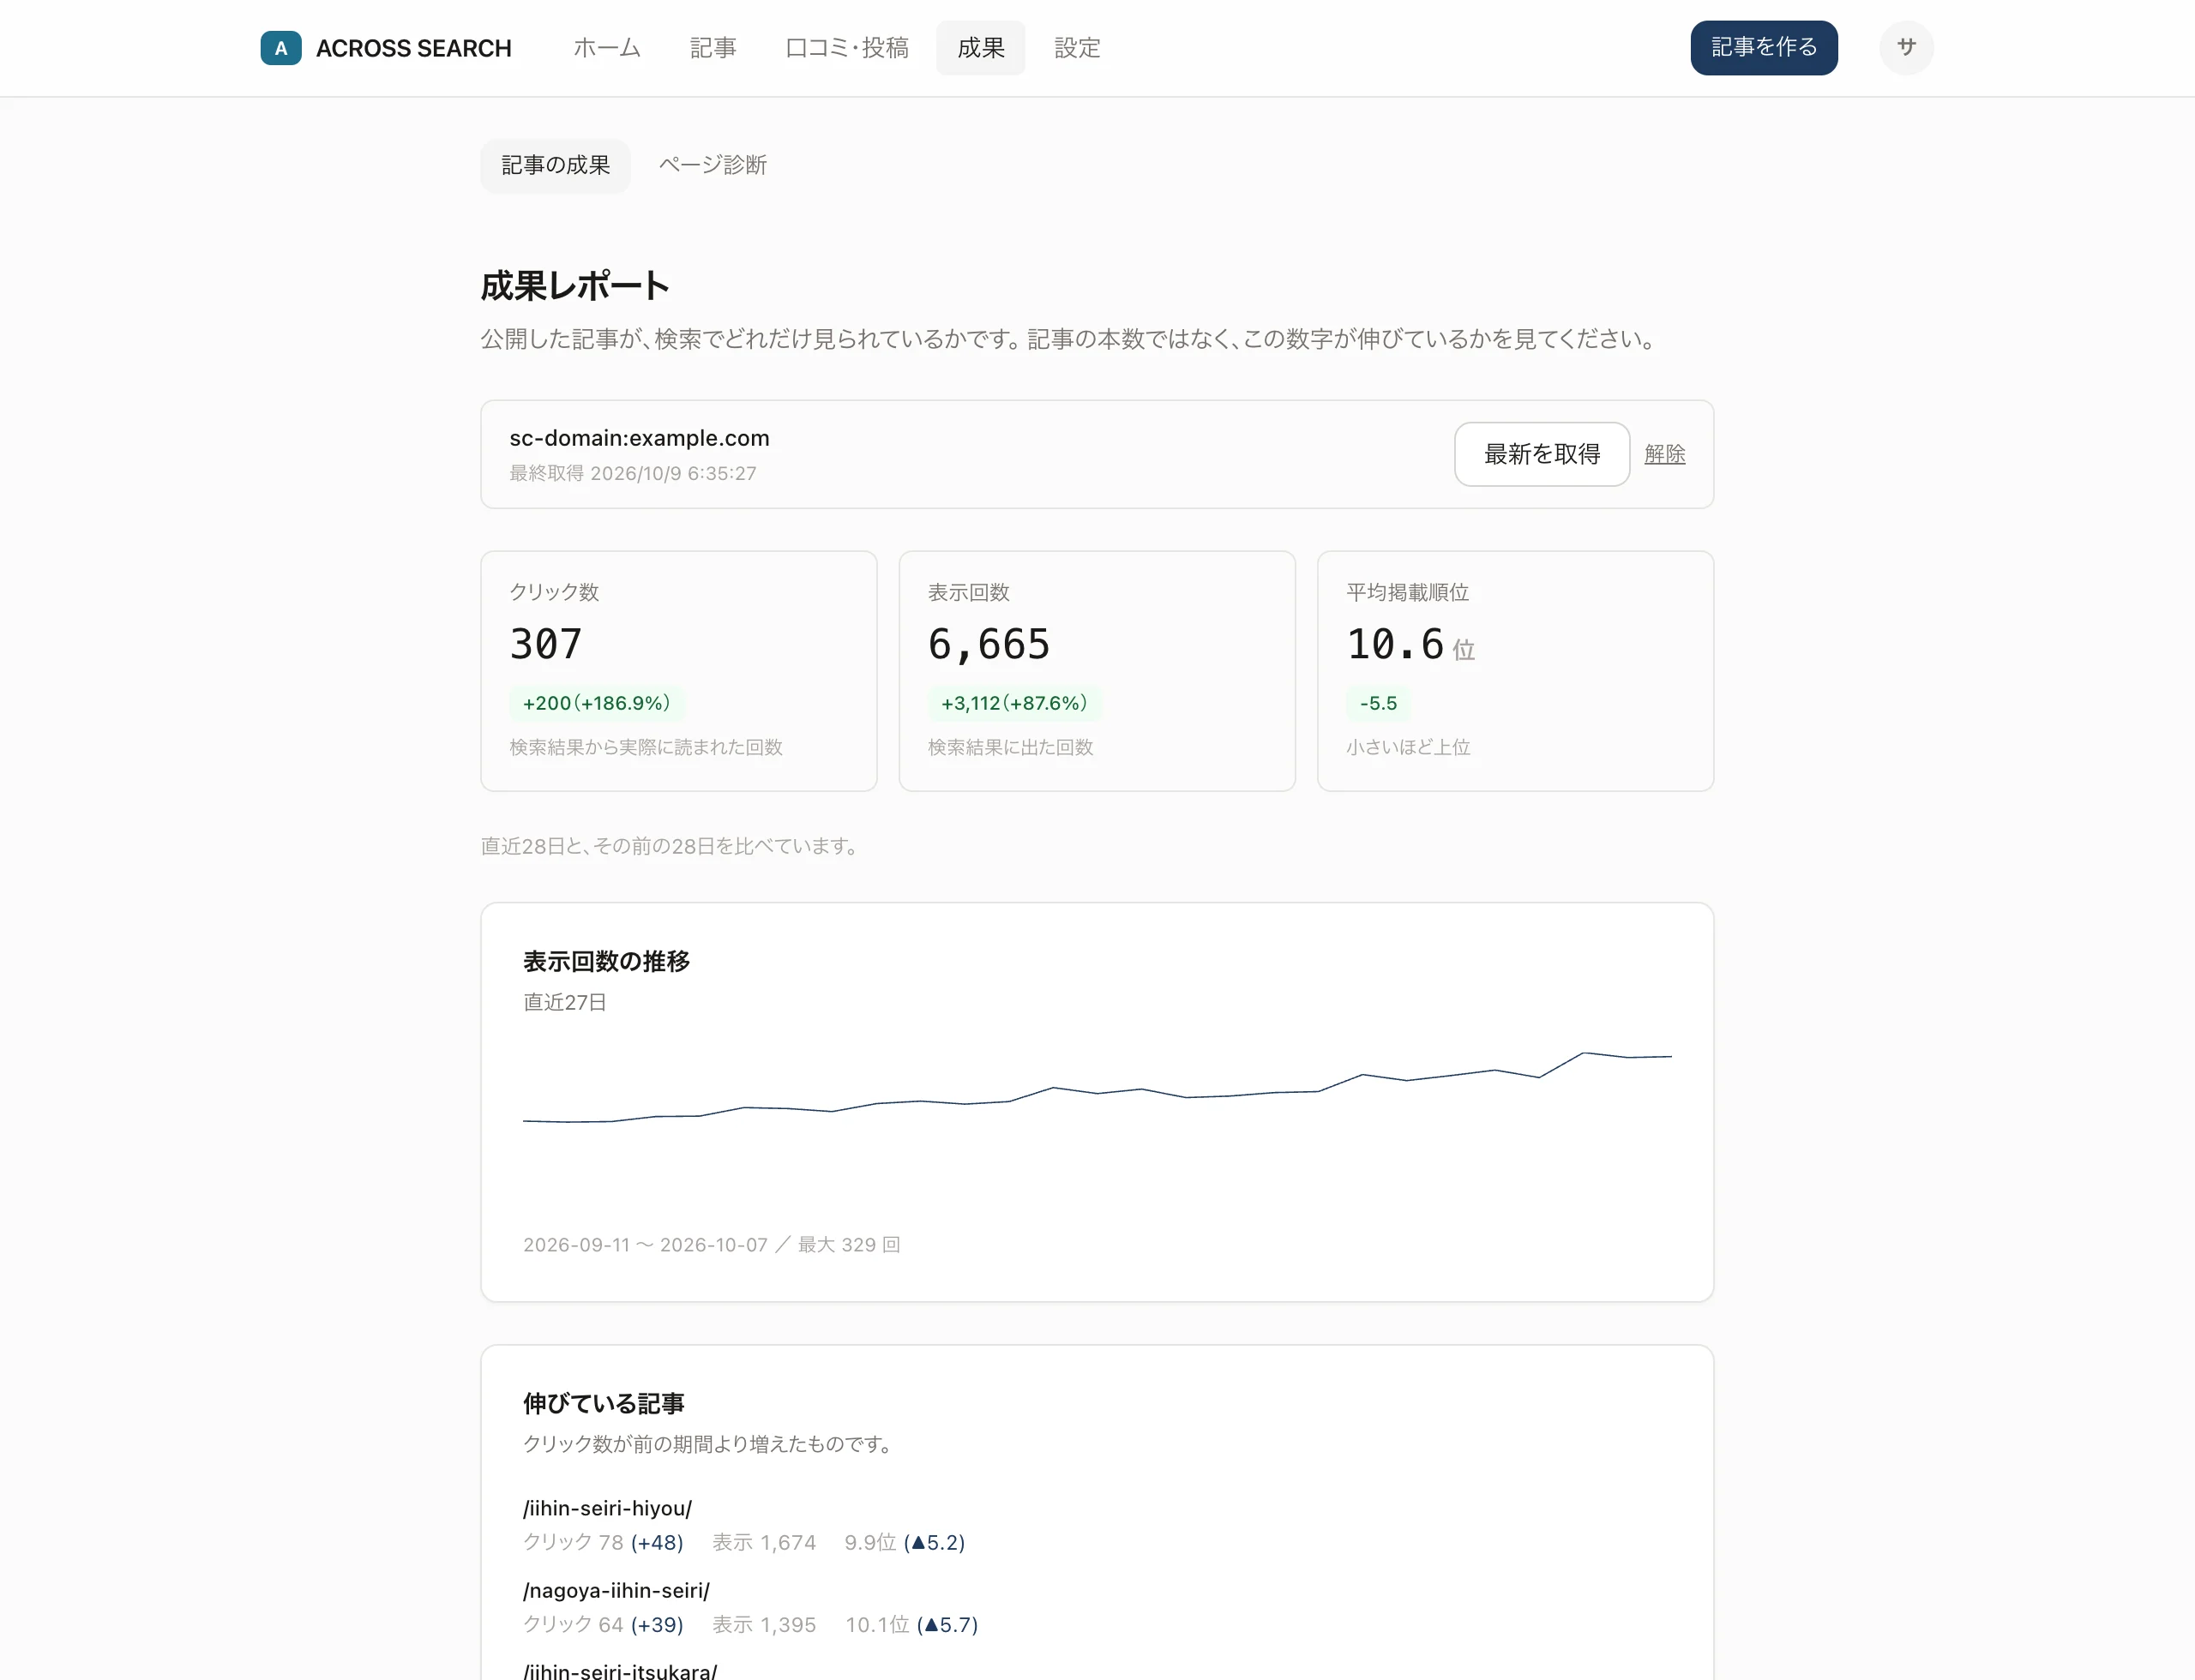Click the 平均掲載順位 value 10.6
Viewport: 2195px width, 1680px height.
tap(1395, 643)
